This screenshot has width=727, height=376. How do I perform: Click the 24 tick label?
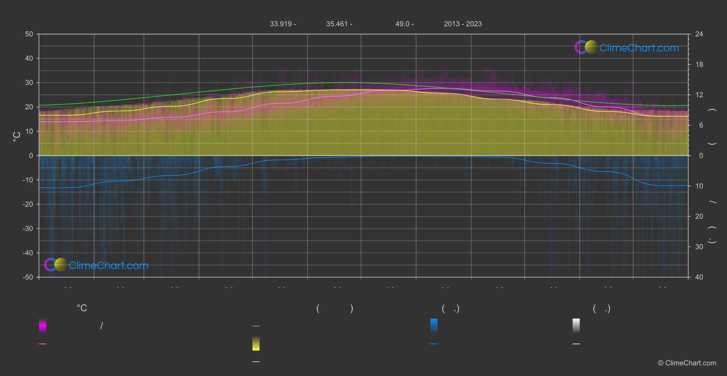coord(699,34)
